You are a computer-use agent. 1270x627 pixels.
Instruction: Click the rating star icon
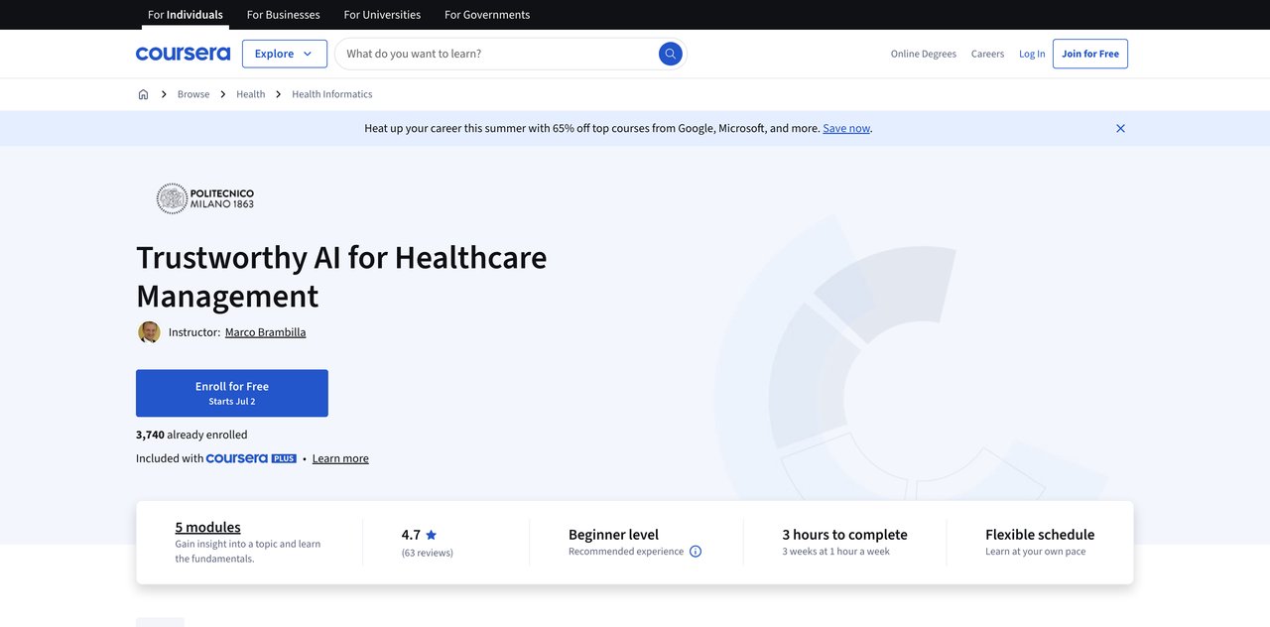coord(431,535)
